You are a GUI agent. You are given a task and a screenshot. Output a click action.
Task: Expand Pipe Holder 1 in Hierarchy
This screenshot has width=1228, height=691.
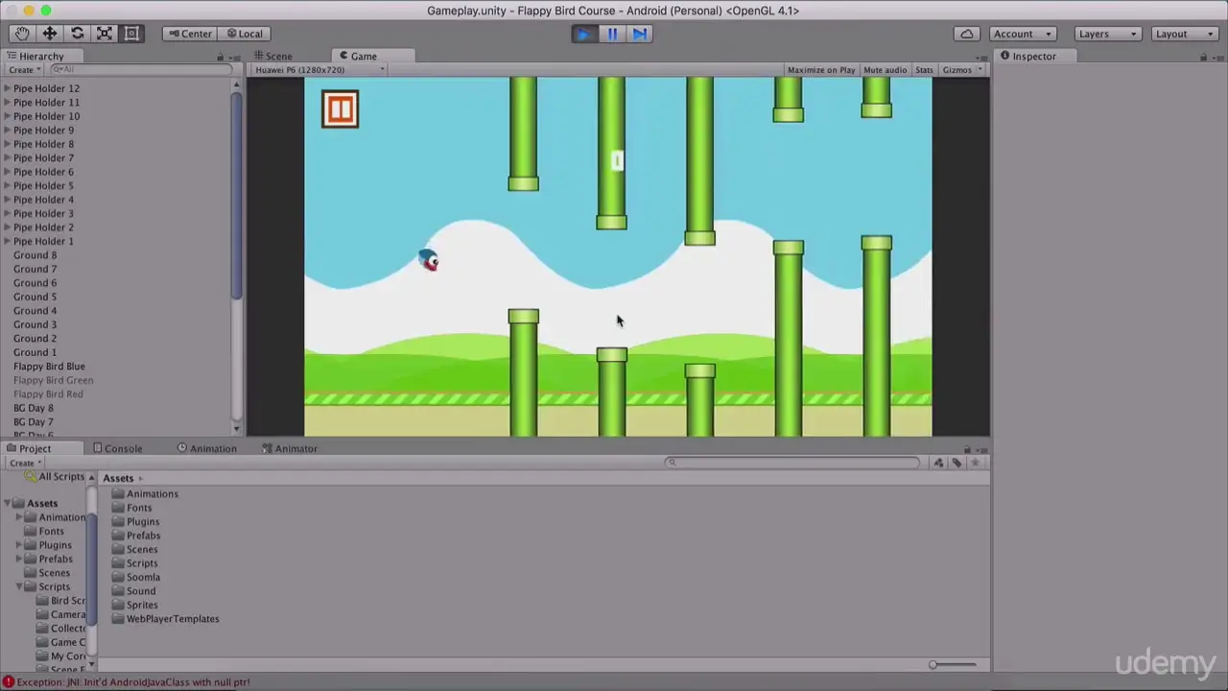tap(8, 242)
